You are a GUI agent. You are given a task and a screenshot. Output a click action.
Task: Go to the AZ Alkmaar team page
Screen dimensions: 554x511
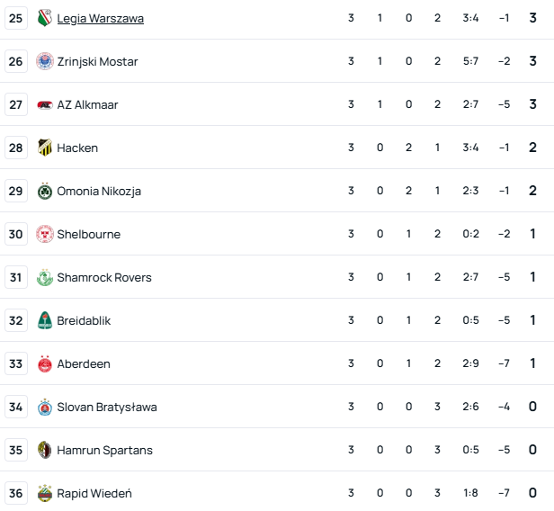click(x=87, y=104)
